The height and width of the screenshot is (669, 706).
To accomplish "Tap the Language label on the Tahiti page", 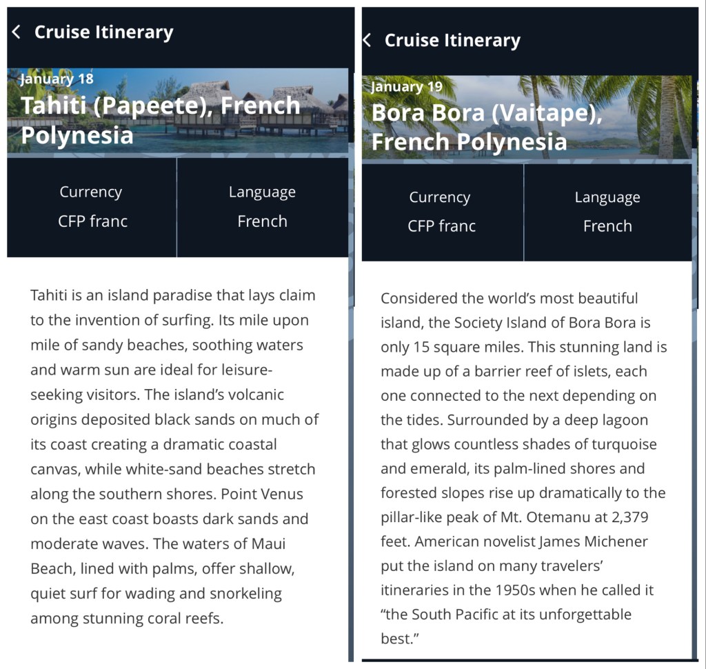I will pyautogui.click(x=262, y=192).
